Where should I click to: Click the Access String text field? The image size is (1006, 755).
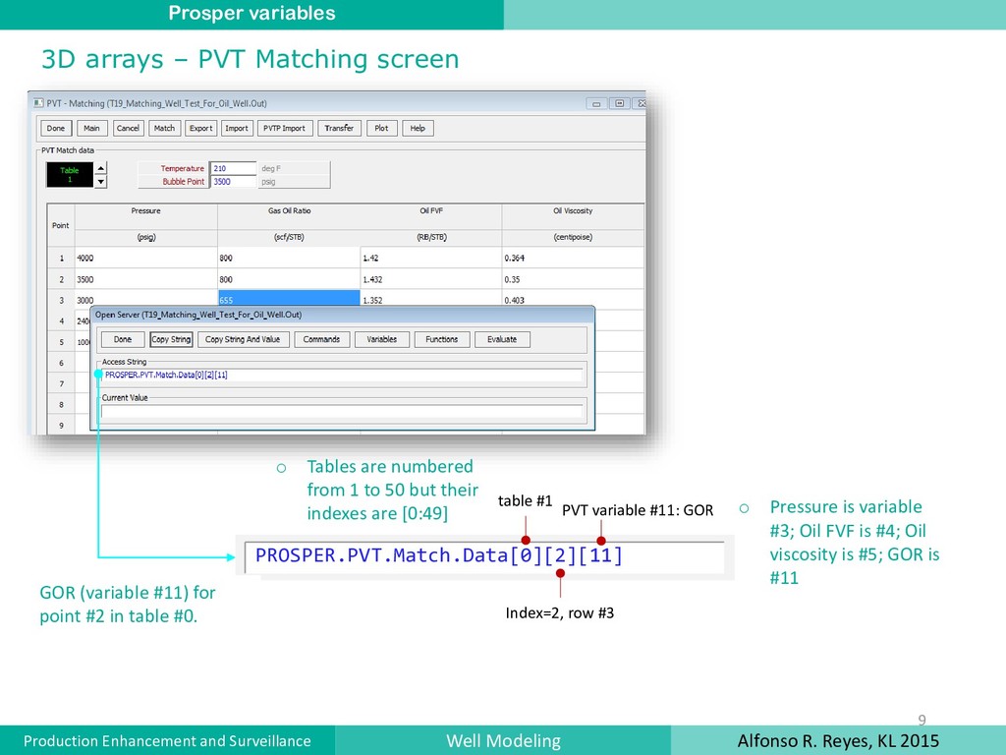point(342,375)
